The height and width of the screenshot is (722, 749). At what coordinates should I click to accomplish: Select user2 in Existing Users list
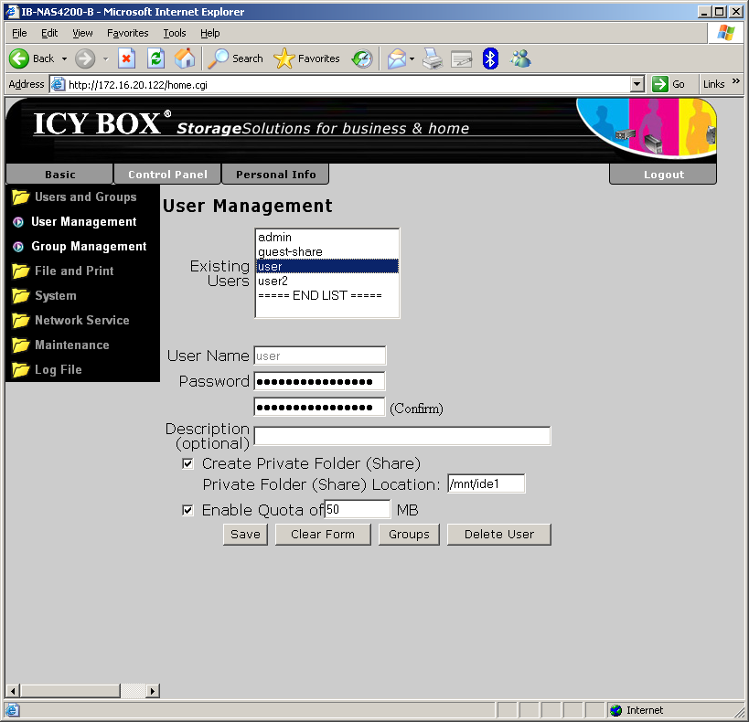pyautogui.click(x=327, y=281)
